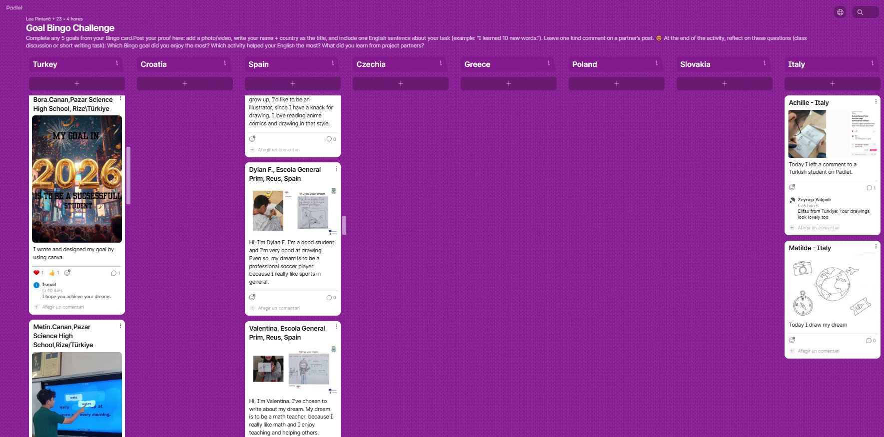Screen dimensions: 884x437
Task: Add a new post to the Croatia column
Action: 184,83
